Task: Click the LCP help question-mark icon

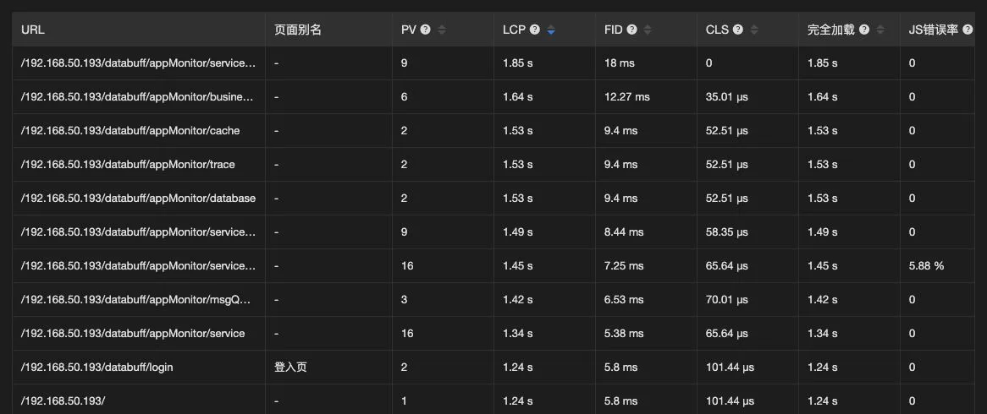Action: [534, 30]
